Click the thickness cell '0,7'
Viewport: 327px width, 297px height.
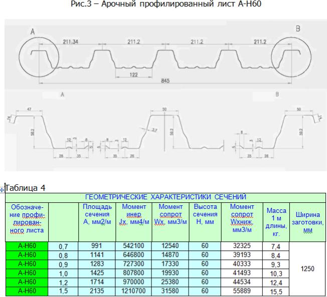coord(63,246)
